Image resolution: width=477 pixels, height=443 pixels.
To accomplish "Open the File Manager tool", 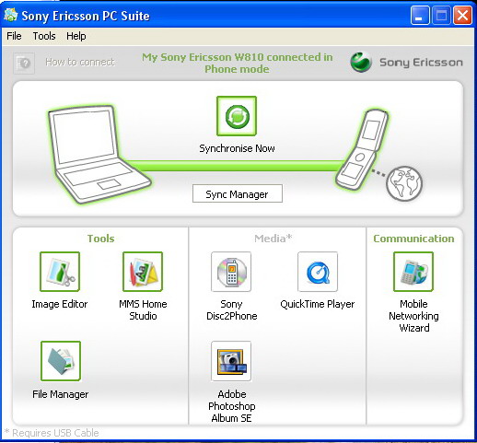I will pos(61,361).
